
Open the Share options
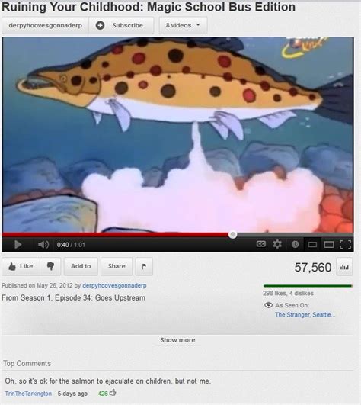[117, 266]
